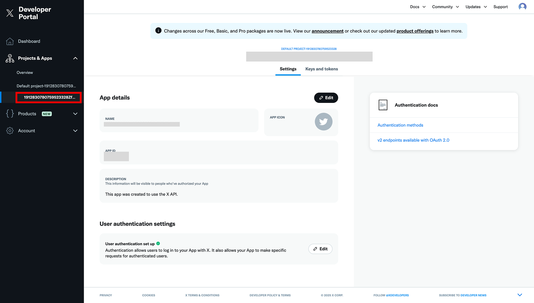Image resolution: width=534 pixels, height=303 pixels.
Task: Open the Cookies footer link
Action: (149, 295)
